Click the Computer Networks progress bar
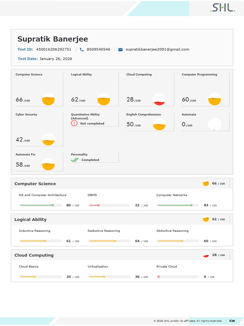Screen dimensions: 244x326 point(178,205)
